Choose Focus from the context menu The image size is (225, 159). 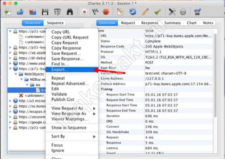[x=72, y=145]
